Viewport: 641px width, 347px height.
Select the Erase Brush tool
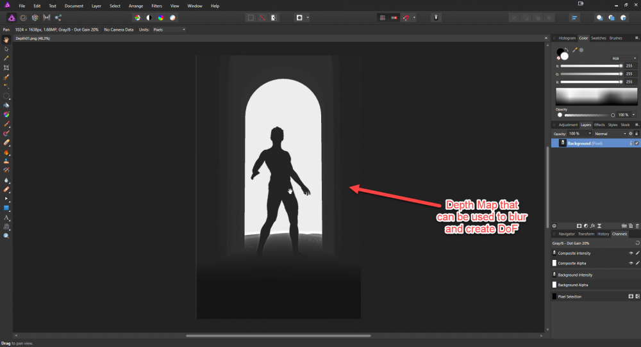coord(6,143)
